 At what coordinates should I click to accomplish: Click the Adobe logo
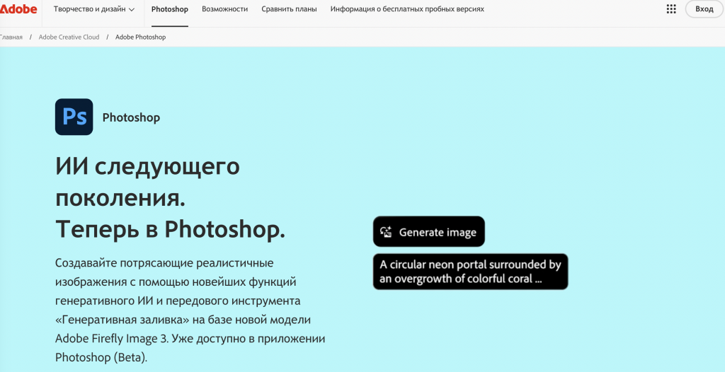18,8
